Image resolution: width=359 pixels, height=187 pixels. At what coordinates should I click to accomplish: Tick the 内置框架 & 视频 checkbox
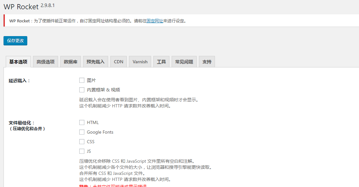pos(82,90)
